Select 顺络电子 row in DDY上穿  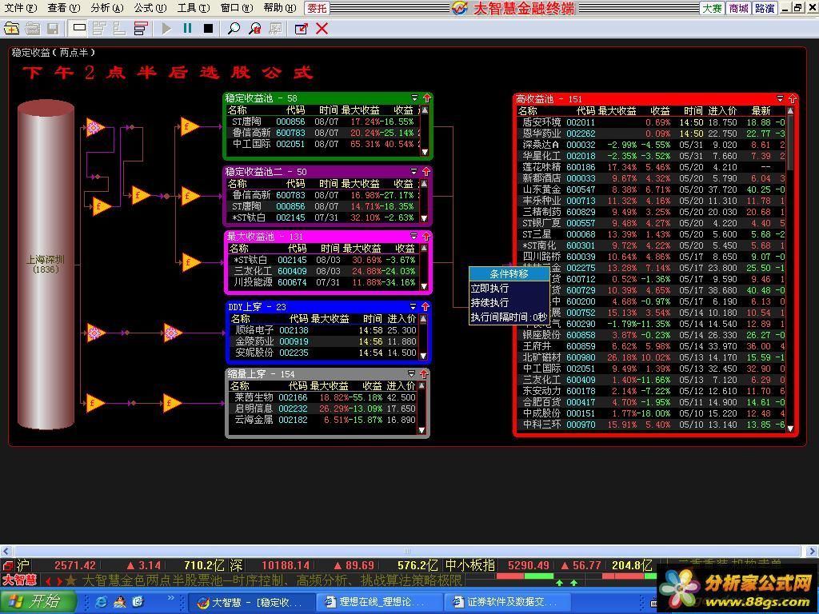(324, 330)
